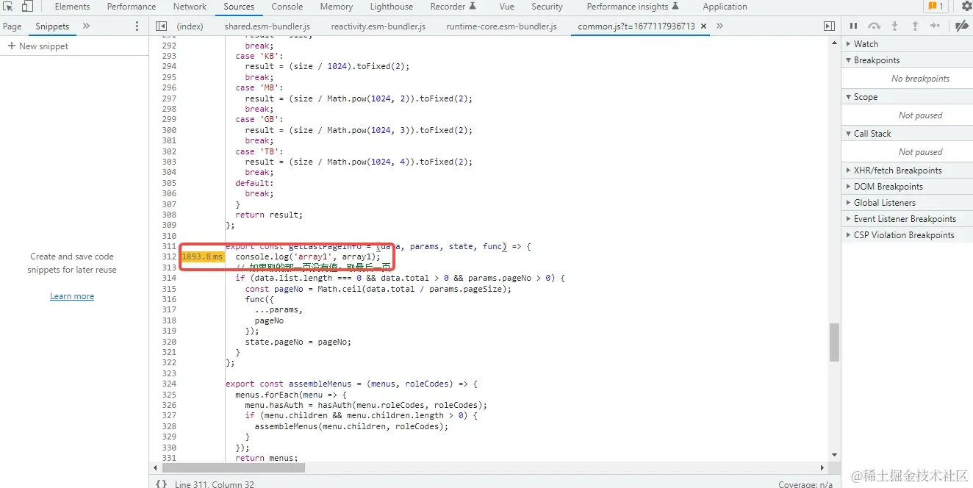Select the common.js file tab

click(636, 26)
